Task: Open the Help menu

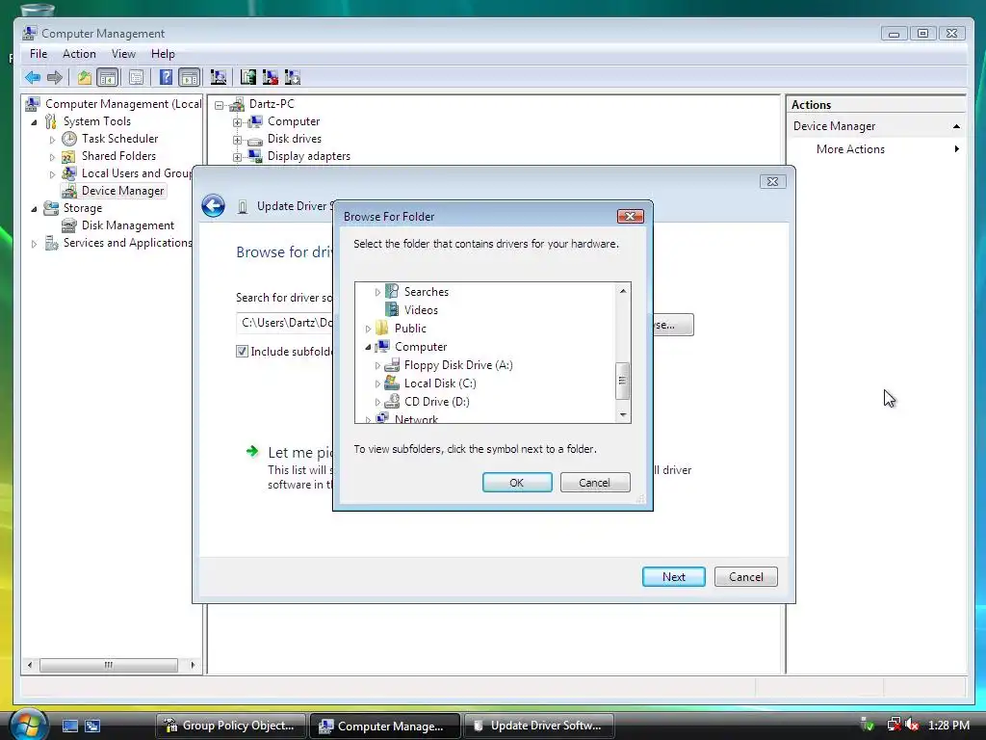Action: [163, 54]
